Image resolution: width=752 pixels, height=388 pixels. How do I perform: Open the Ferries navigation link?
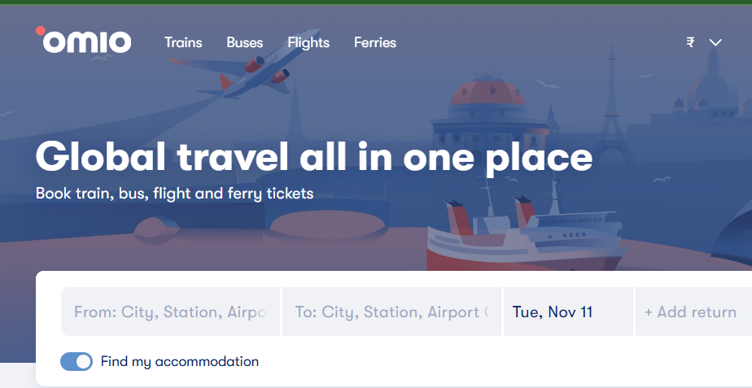tap(375, 42)
